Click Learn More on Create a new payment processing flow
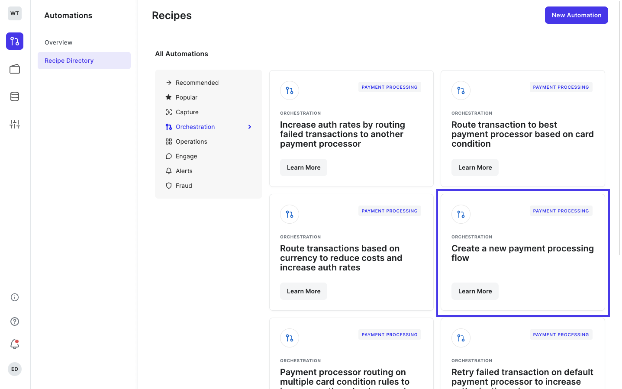The height and width of the screenshot is (389, 622). click(x=475, y=291)
